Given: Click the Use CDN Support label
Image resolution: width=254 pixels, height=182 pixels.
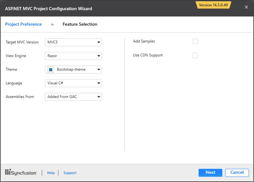Looking at the screenshot, I should (148, 55).
